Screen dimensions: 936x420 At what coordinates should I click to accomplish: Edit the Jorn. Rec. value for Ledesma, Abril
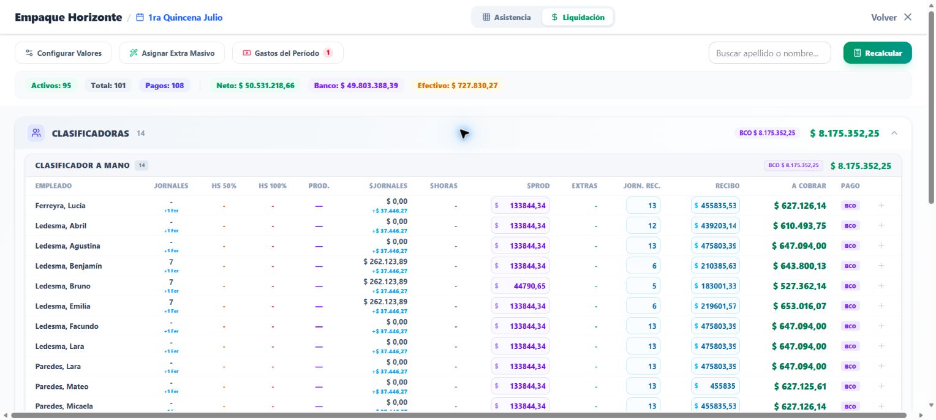[x=643, y=226]
